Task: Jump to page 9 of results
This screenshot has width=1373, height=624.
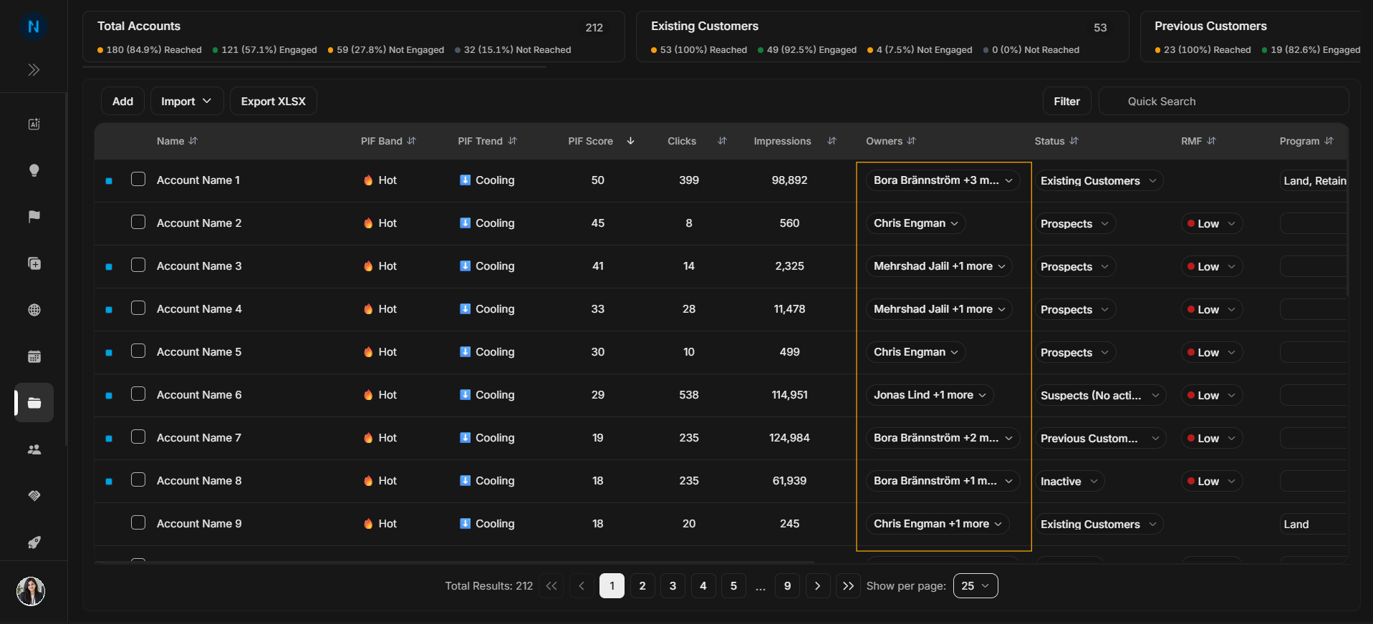Action: (x=787, y=586)
